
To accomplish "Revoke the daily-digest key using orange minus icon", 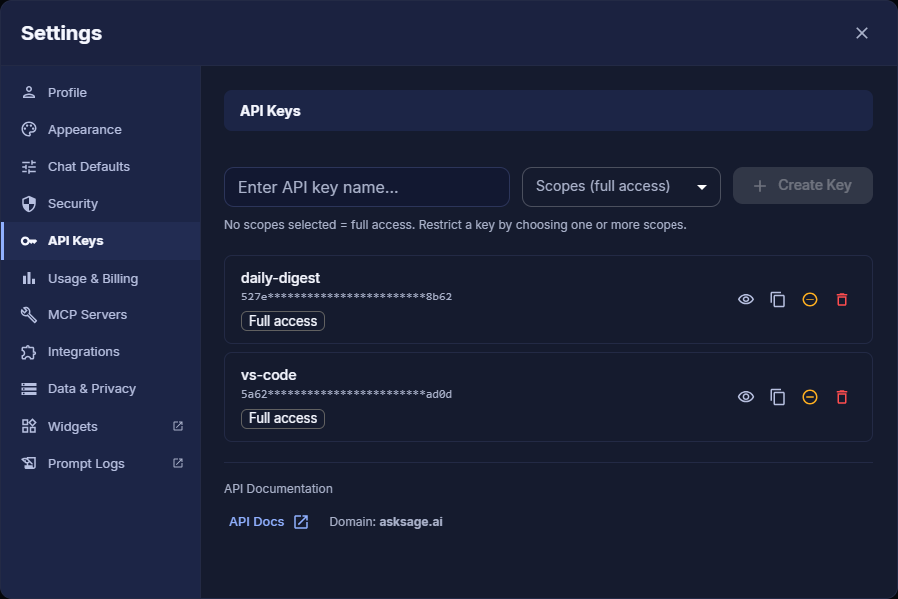I will 810,299.
